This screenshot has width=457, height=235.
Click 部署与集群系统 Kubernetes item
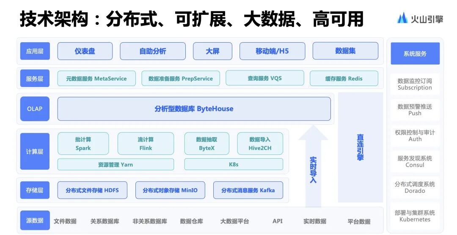[x=415, y=216]
